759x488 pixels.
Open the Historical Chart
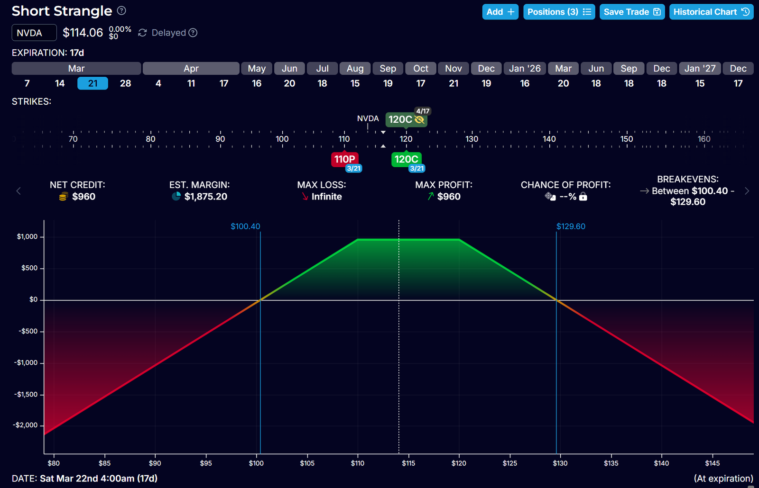coord(712,12)
